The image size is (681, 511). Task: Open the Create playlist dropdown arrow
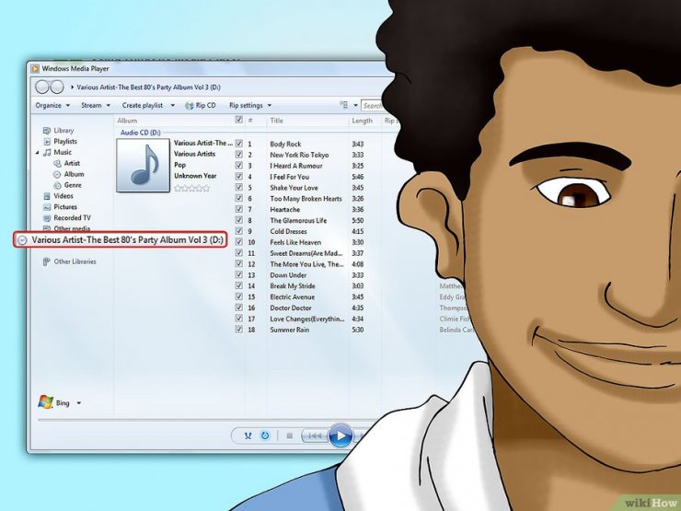172,106
